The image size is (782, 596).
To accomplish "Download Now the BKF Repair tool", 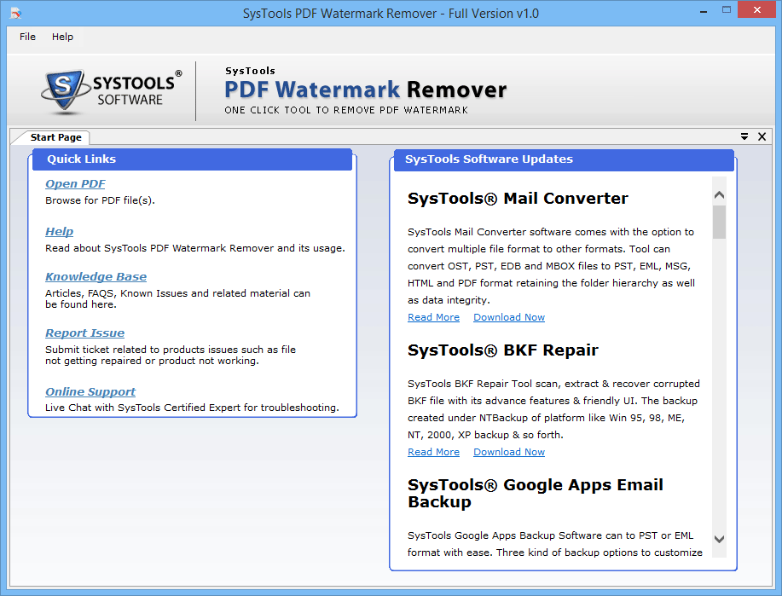I will click(x=508, y=451).
